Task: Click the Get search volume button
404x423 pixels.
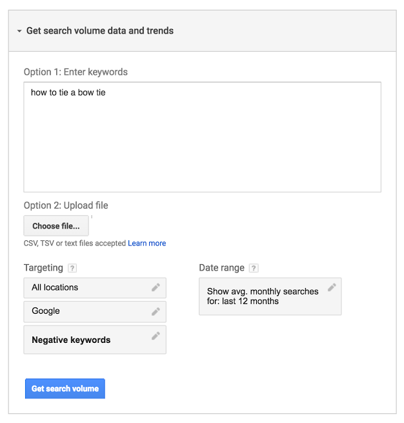Action: point(65,389)
